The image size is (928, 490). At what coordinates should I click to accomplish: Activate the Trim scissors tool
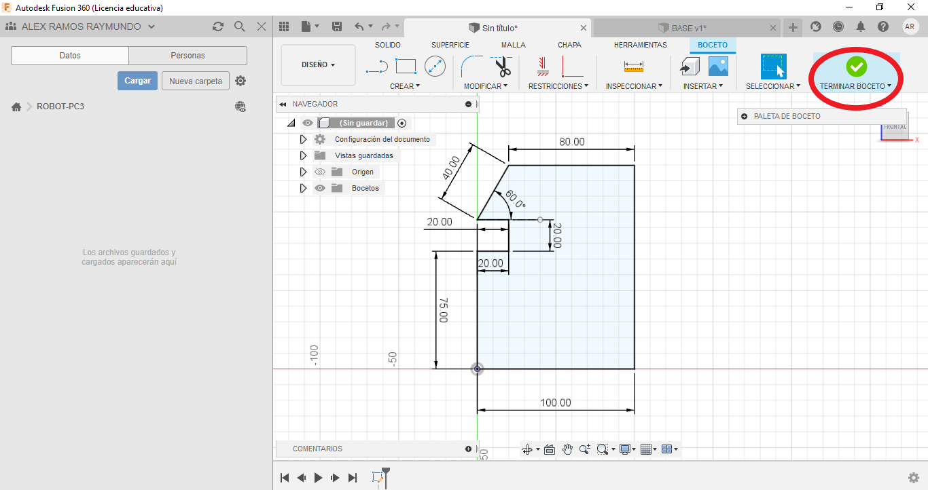pos(503,67)
